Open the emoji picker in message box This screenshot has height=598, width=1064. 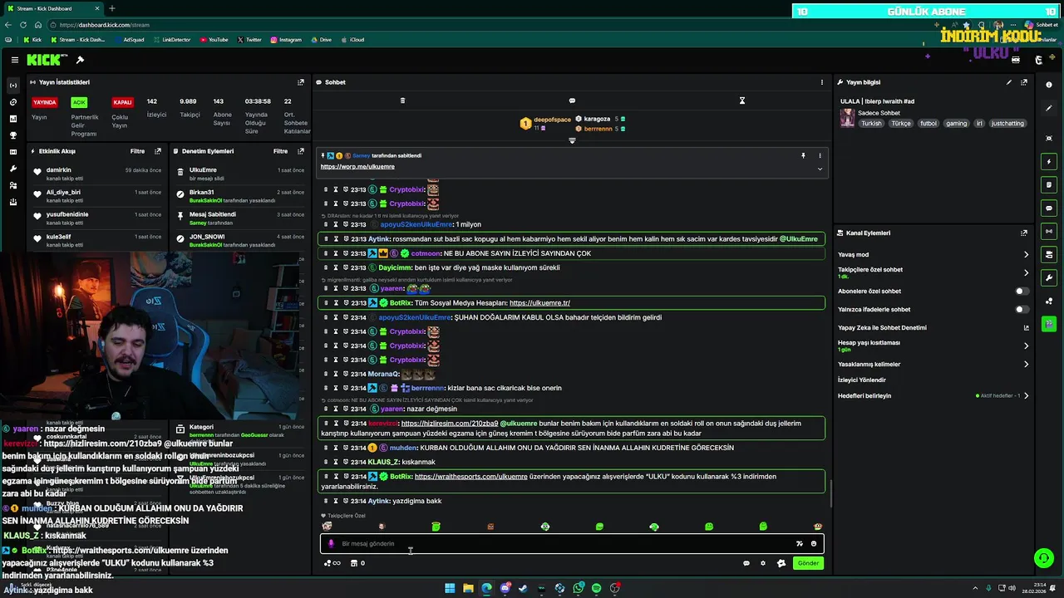pyautogui.click(x=814, y=544)
